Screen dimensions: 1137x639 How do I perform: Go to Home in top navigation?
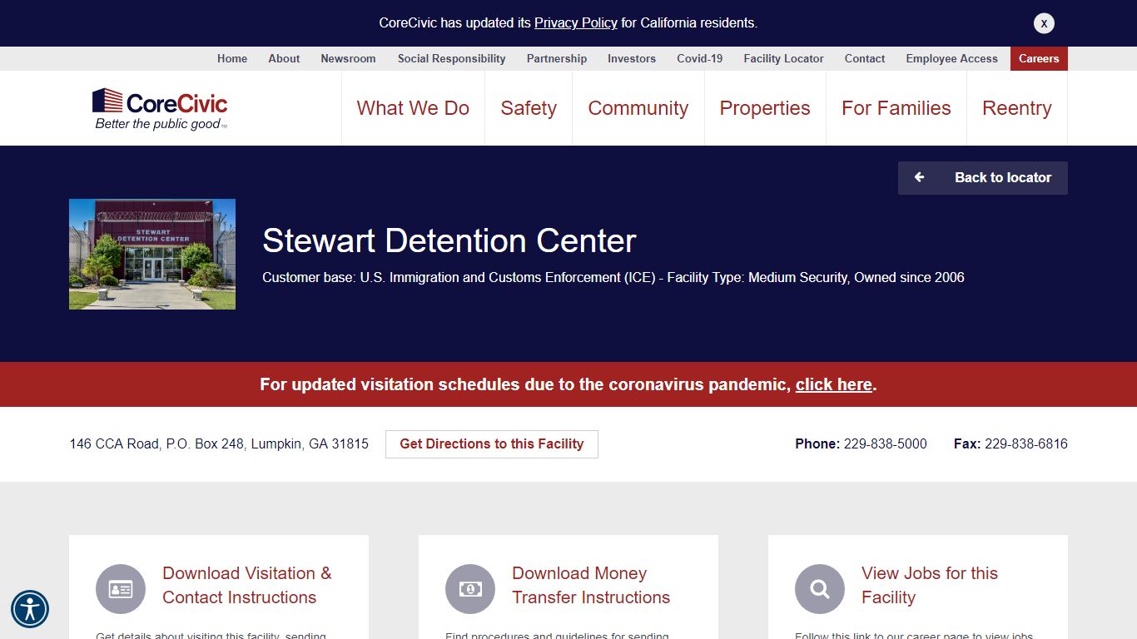[x=232, y=58]
